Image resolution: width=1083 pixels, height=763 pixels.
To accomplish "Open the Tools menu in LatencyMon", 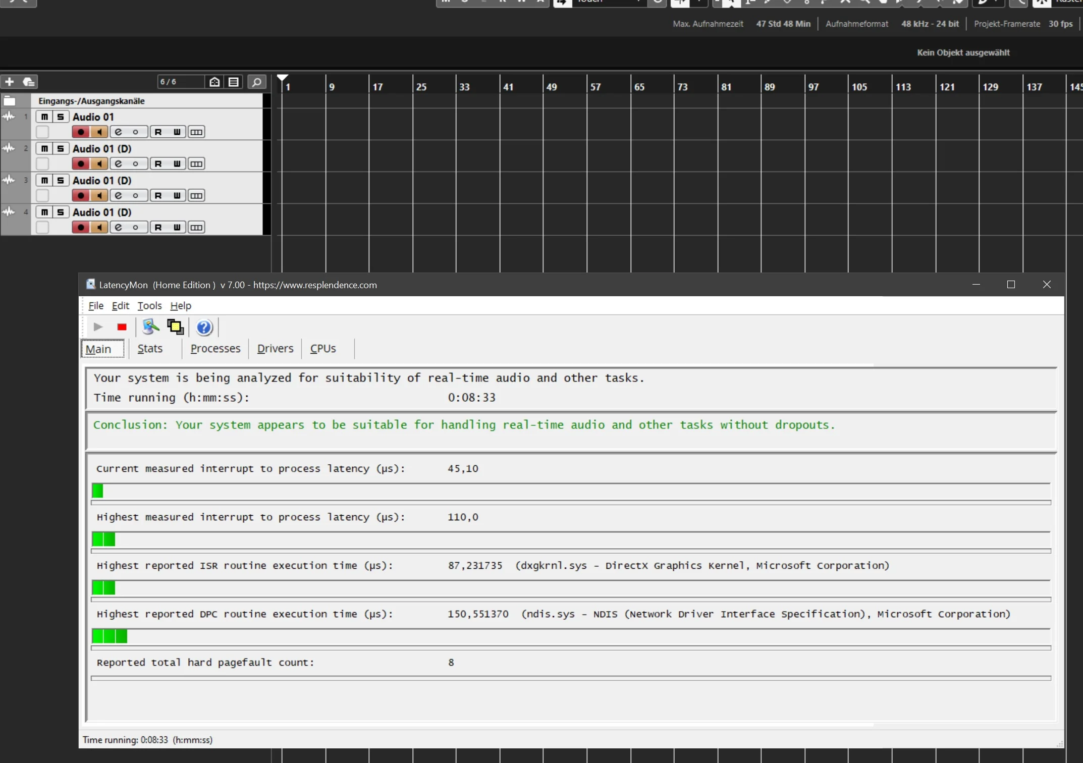I will click(x=149, y=305).
